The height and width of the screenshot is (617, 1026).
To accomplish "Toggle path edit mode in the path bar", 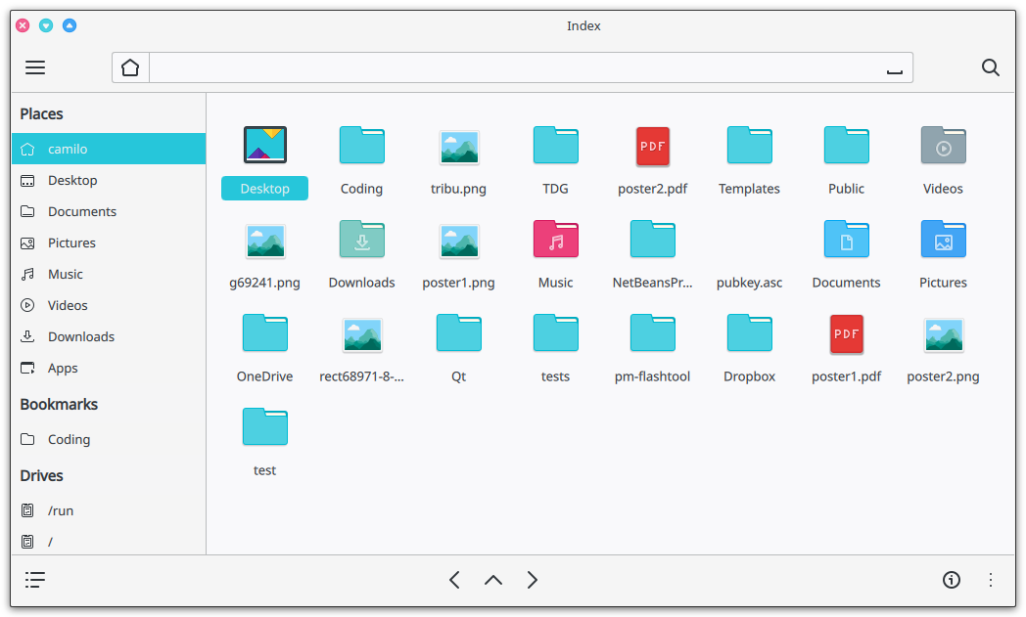I will click(893, 68).
